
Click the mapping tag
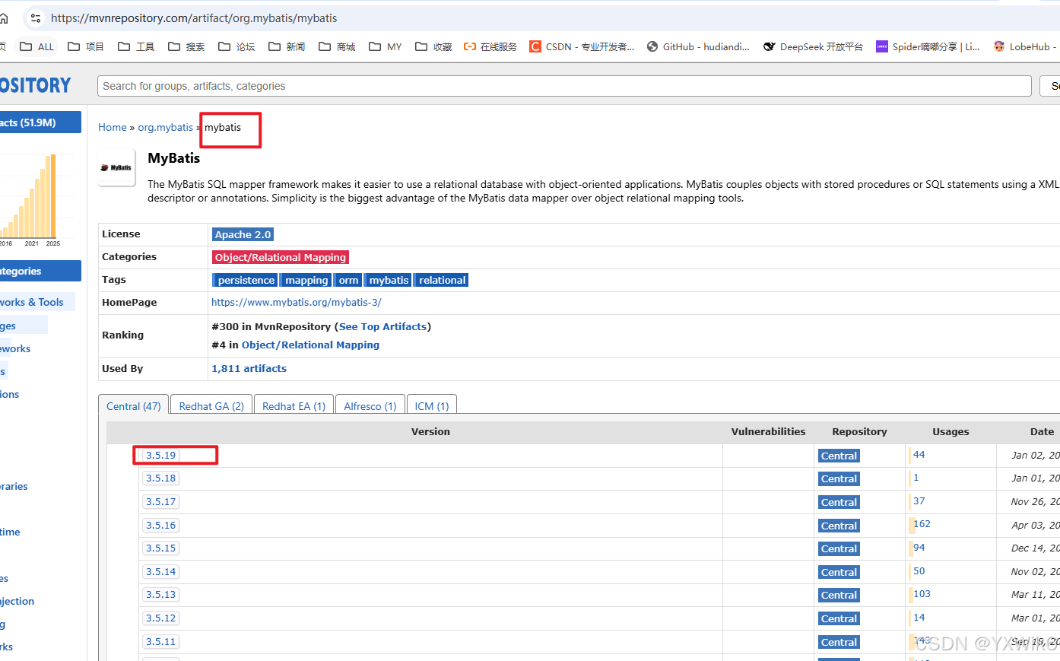click(x=306, y=280)
